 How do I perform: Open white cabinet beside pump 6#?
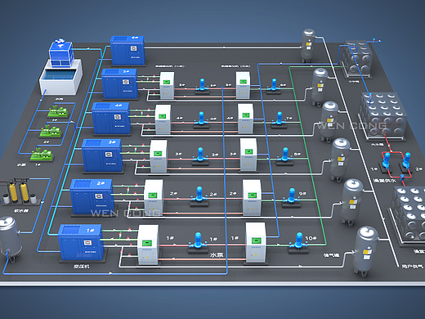click(x=243, y=85)
